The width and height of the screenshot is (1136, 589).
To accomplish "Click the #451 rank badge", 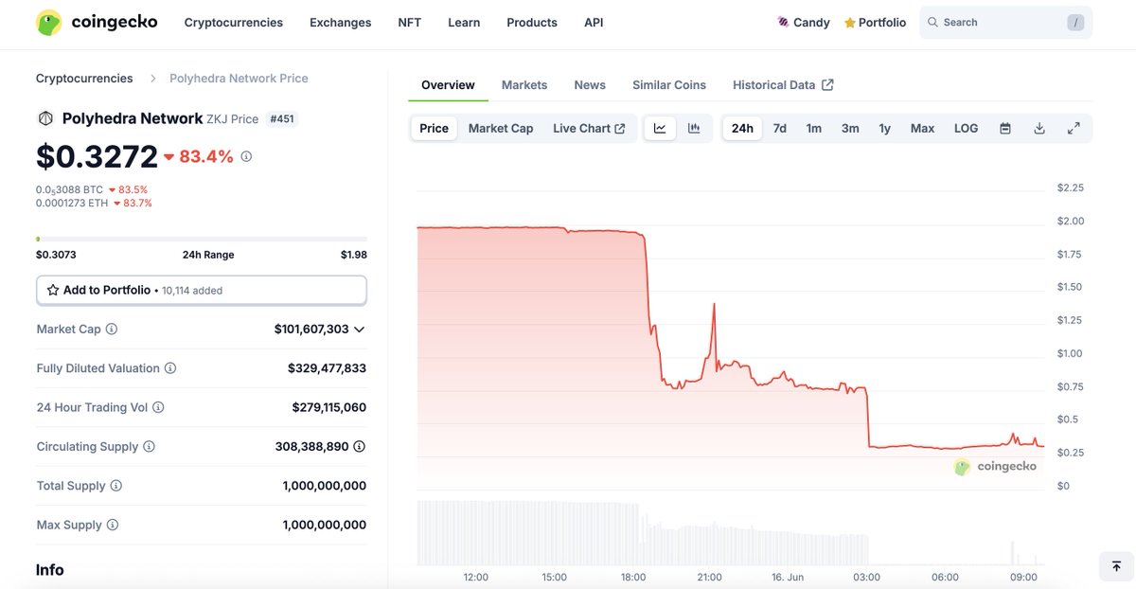I will click(x=282, y=118).
